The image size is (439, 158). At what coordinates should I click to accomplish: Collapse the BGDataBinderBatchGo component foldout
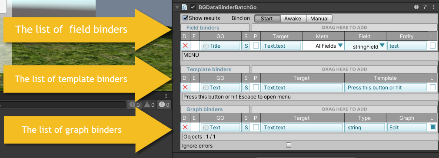coord(177,7)
